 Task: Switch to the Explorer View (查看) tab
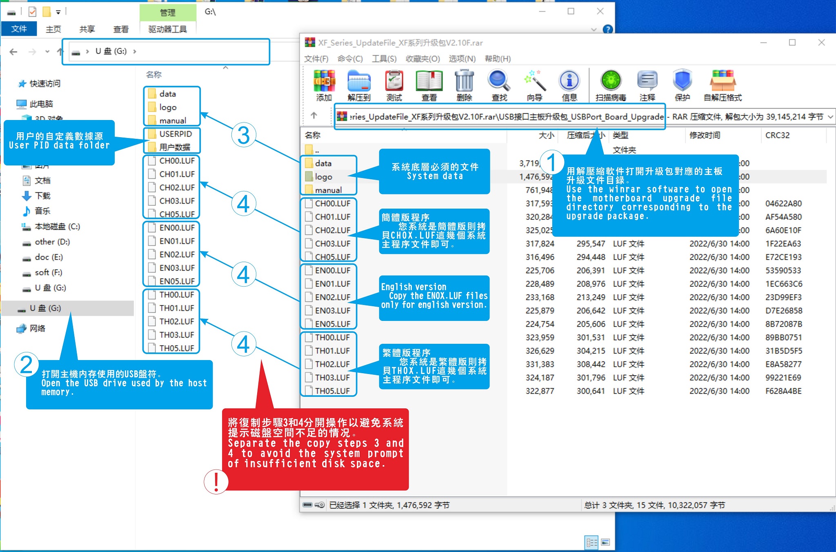(121, 29)
